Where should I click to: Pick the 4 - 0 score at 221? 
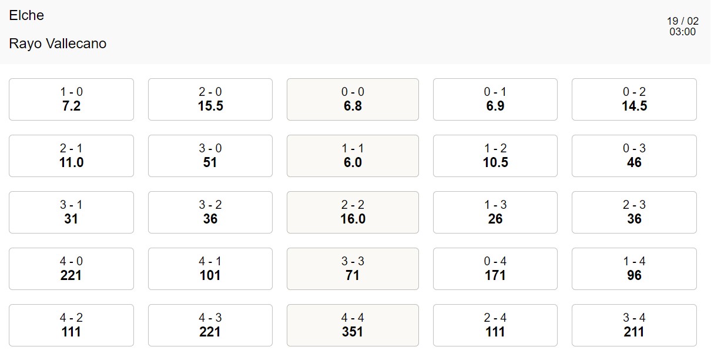click(71, 269)
